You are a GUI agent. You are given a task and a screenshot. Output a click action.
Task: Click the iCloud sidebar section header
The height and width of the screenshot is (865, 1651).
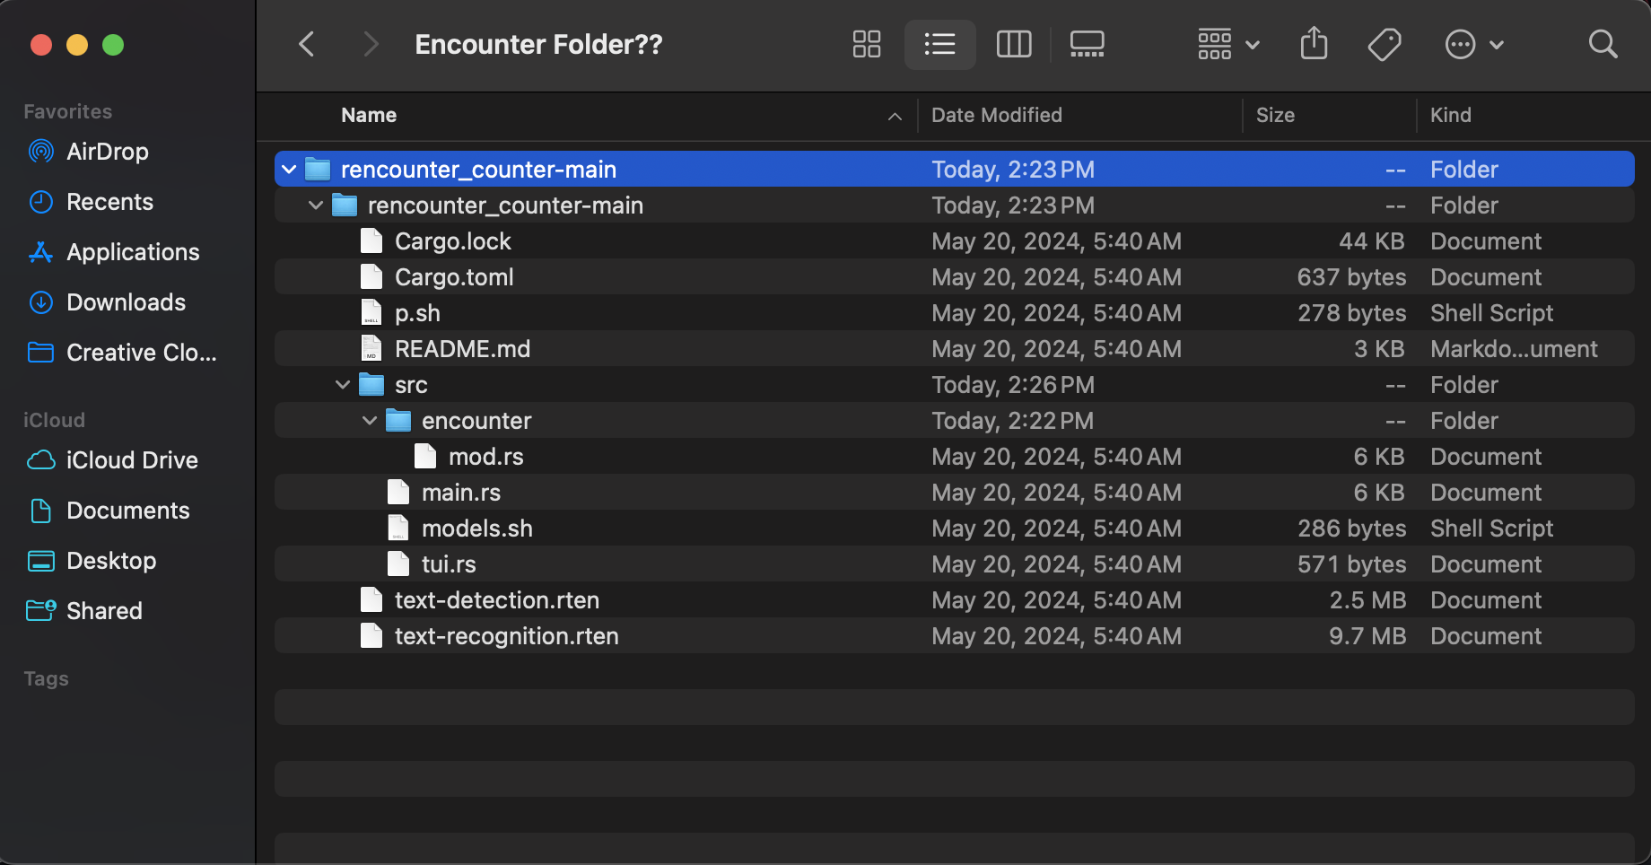coord(54,420)
